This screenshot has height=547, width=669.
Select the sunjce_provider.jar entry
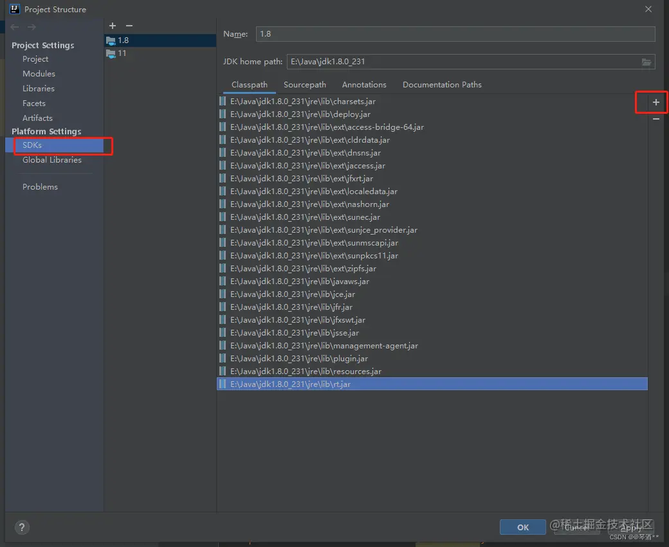(432, 230)
